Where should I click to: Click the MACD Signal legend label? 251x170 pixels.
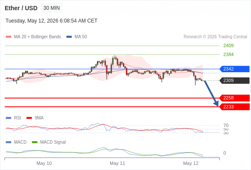pos(53,142)
